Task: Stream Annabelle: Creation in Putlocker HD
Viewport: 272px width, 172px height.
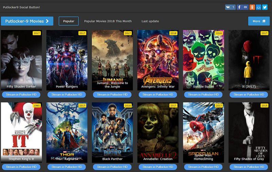Action: [x=158, y=167]
